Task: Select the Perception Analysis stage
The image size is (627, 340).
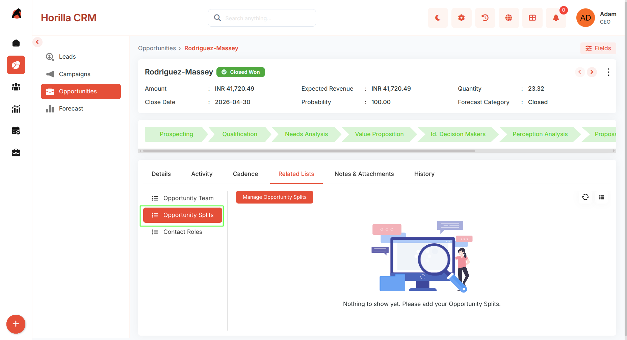Action: coord(540,134)
